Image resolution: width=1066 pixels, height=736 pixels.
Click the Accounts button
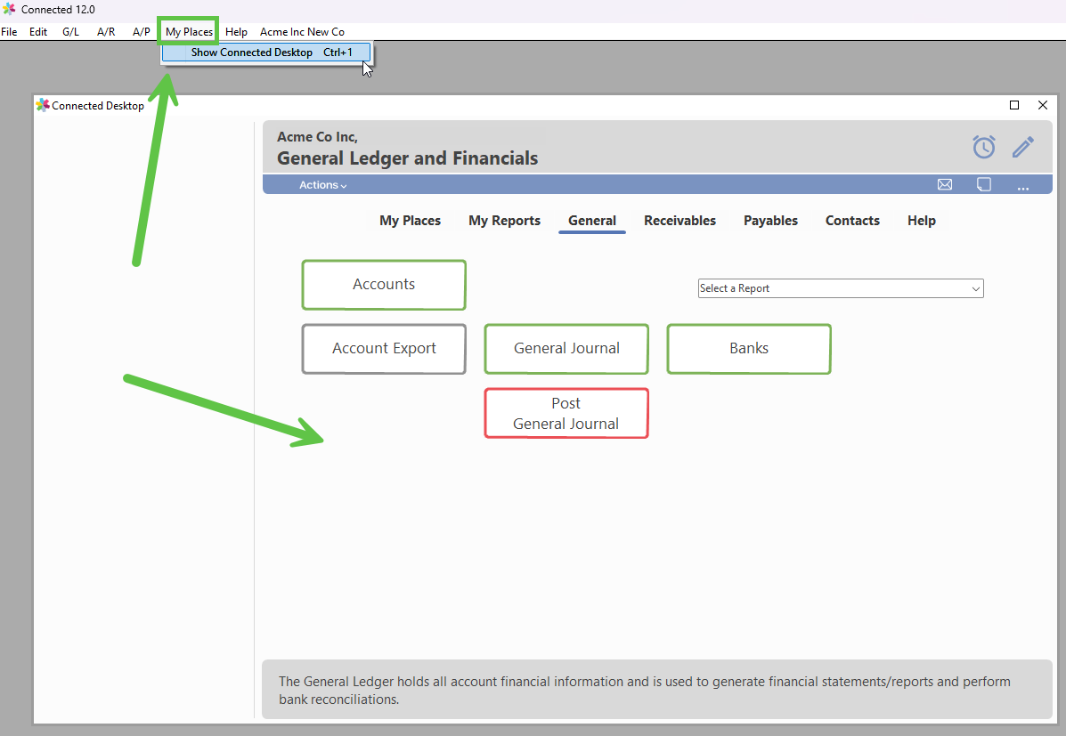[384, 285]
